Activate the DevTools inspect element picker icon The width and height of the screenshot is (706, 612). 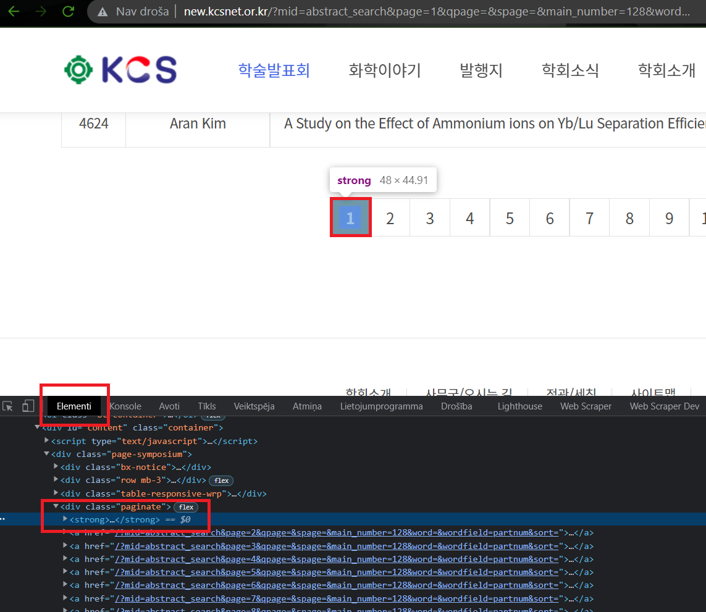pyautogui.click(x=8, y=406)
